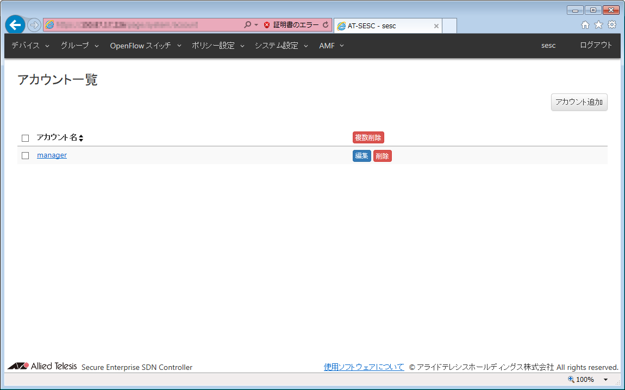Click the search magnifier in address bar

(x=247, y=24)
